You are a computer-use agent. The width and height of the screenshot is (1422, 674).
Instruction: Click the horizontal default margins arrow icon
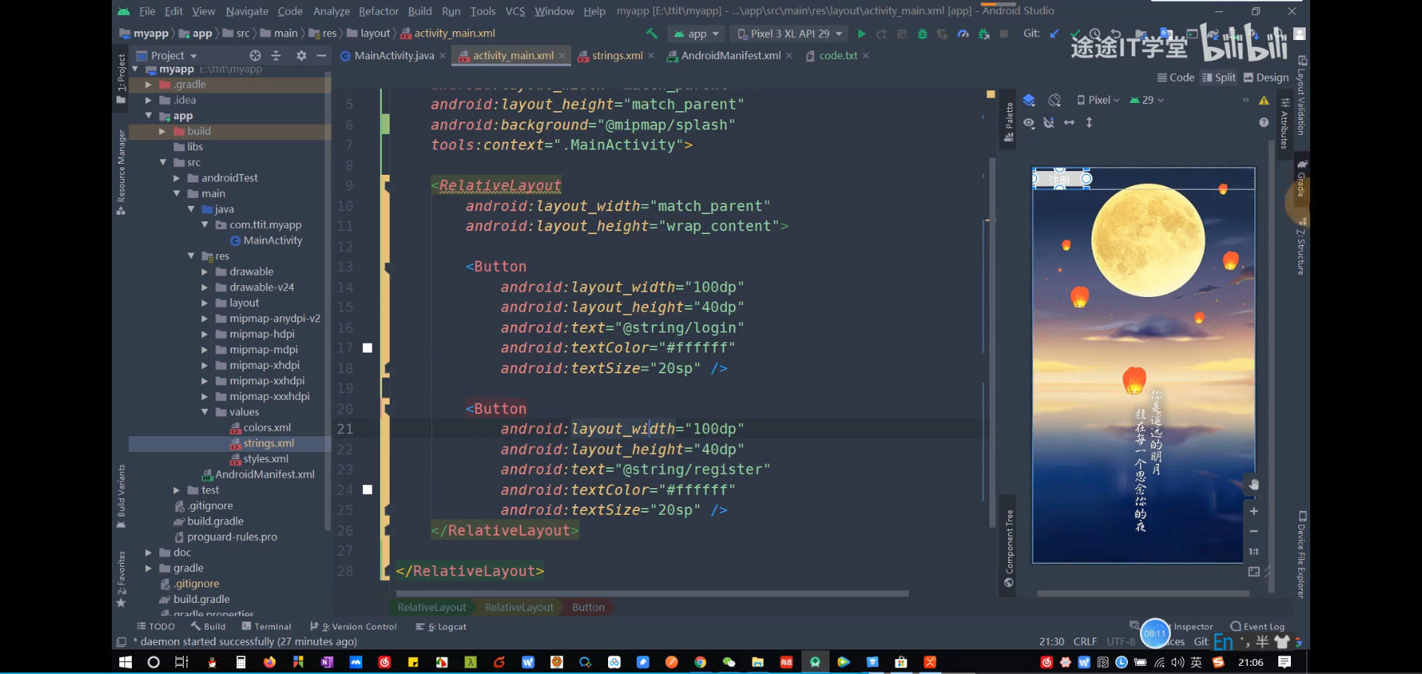coord(1069,122)
